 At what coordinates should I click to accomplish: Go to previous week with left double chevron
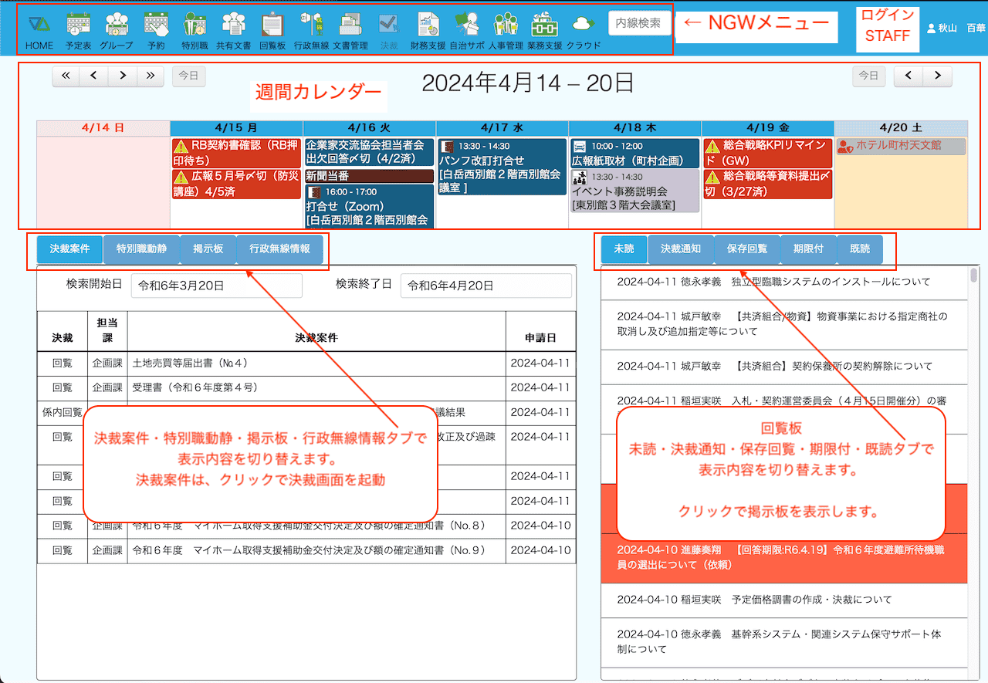(x=66, y=76)
